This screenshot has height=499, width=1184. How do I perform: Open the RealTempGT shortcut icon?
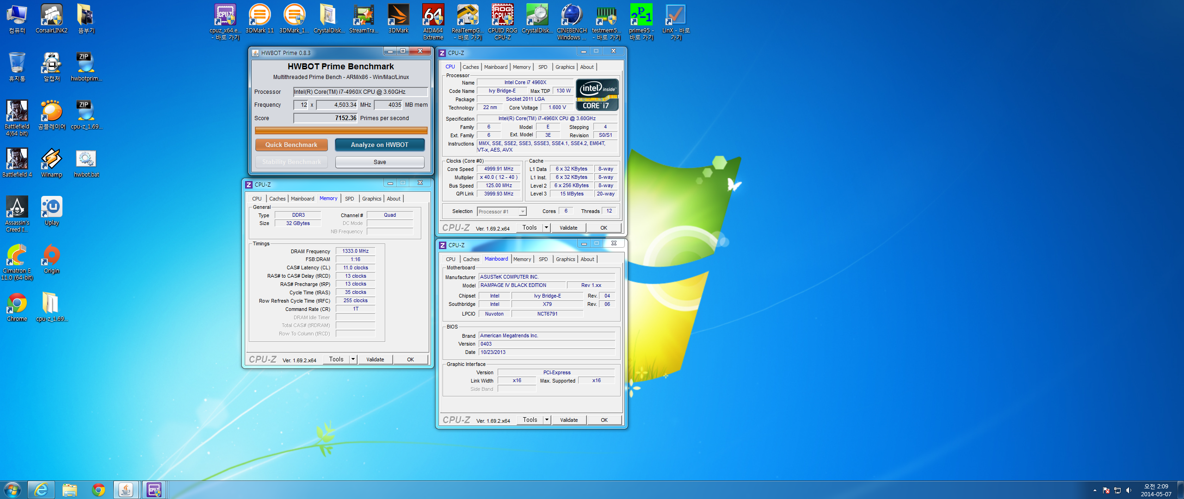point(468,22)
